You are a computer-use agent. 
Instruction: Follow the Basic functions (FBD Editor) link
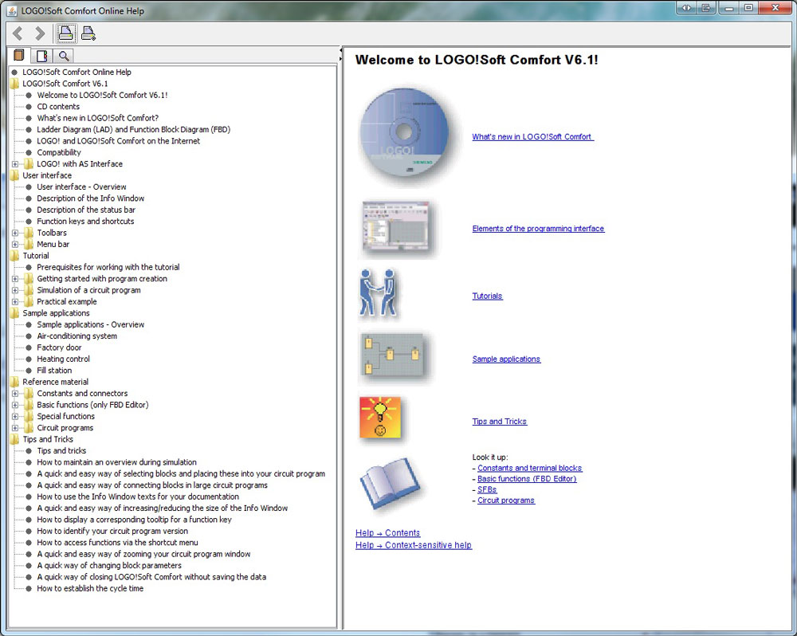527,479
